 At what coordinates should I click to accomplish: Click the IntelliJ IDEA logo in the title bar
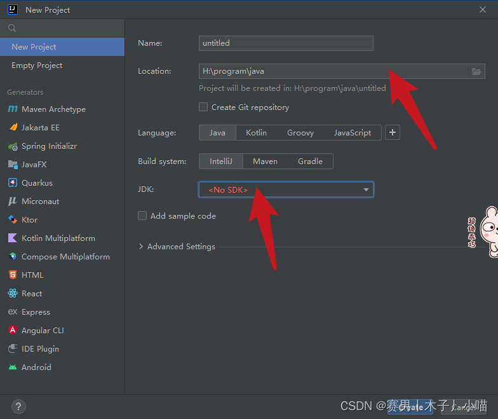point(13,10)
